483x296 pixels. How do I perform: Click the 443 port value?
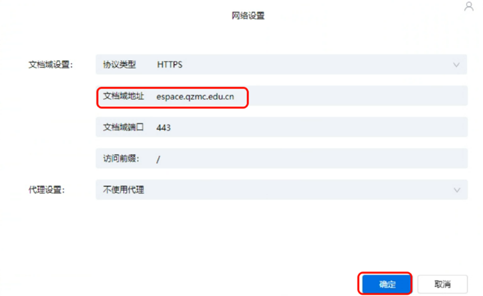pyautogui.click(x=163, y=127)
